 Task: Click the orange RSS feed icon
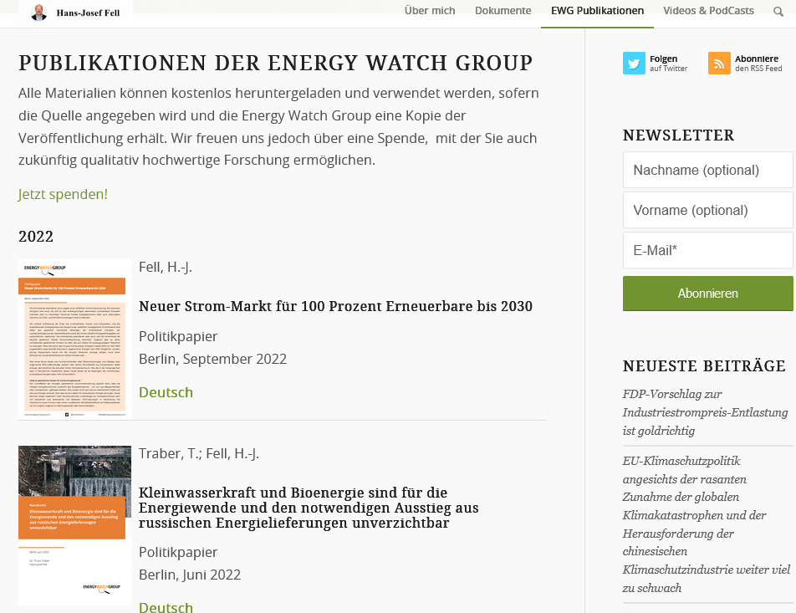click(x=719, y=64)
